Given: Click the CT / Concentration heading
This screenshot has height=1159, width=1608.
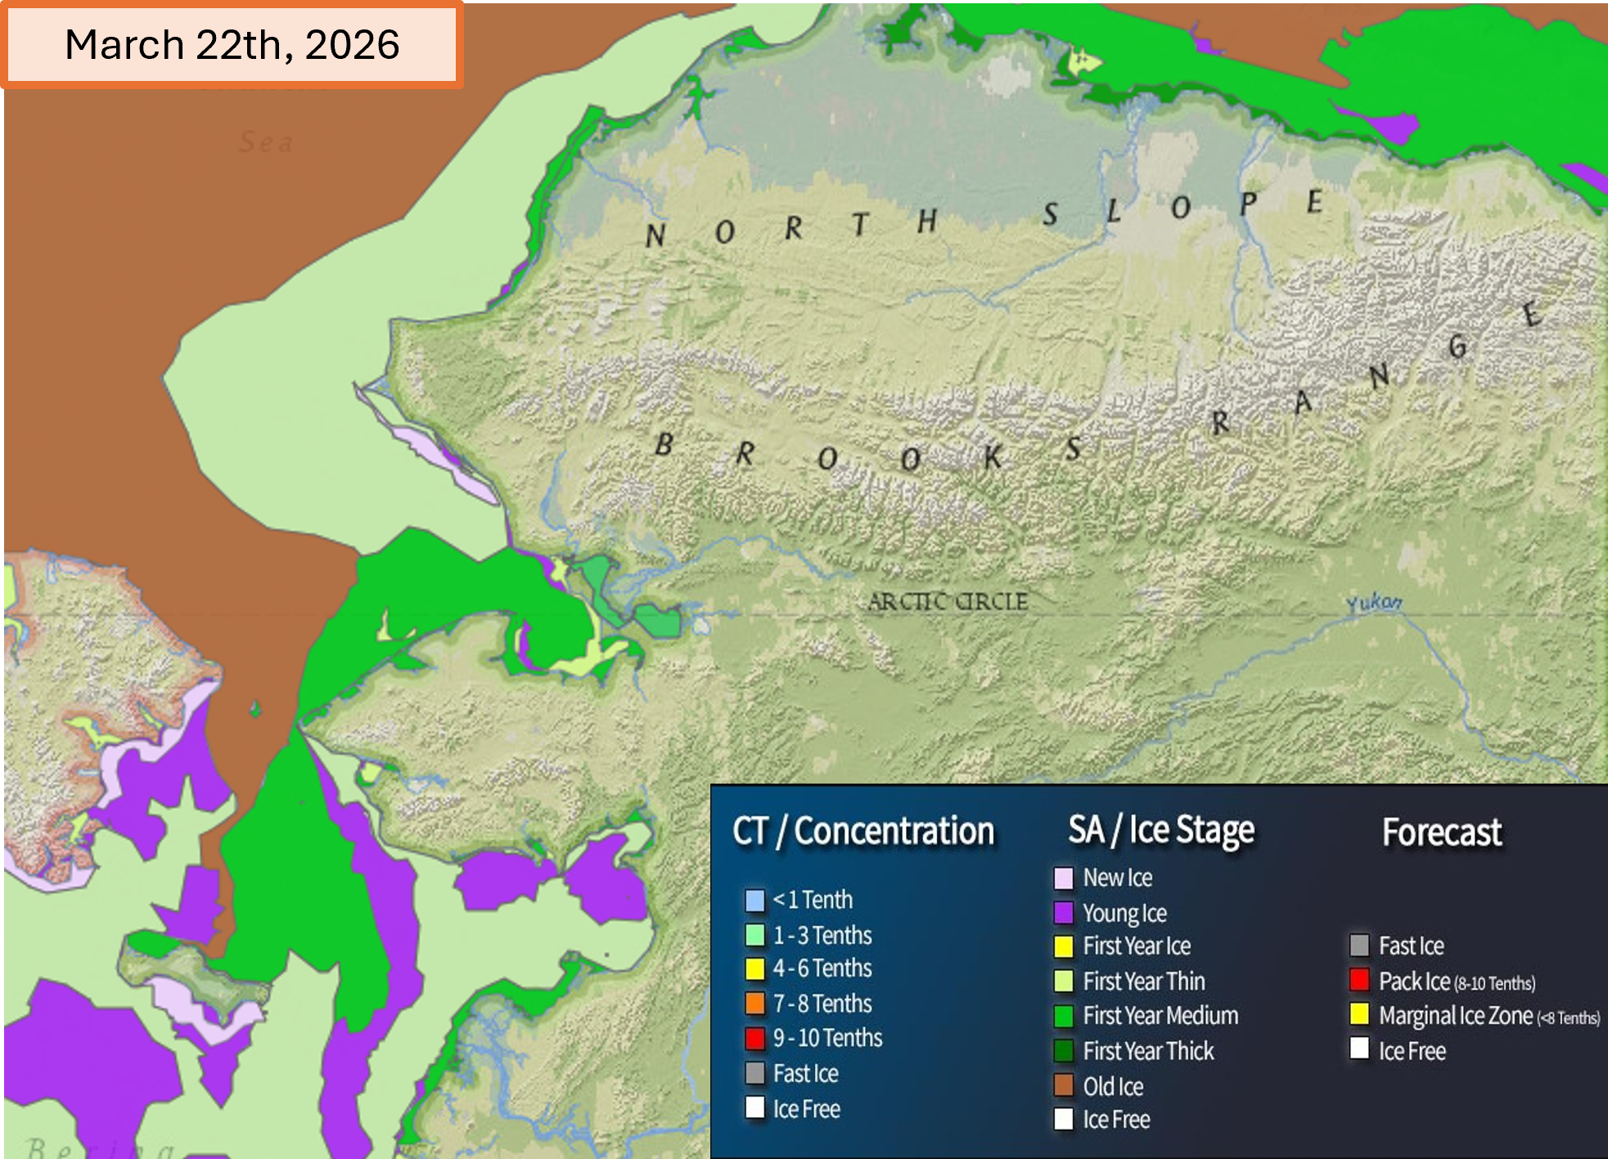Looking at the screenshot, I should (x=863, y=832).
